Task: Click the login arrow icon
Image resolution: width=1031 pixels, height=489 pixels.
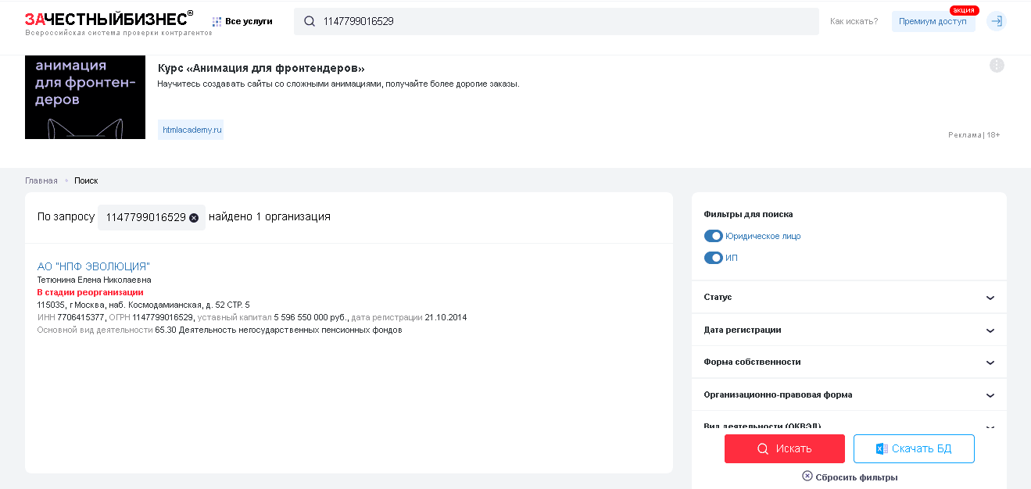Action: click(996, 21)
